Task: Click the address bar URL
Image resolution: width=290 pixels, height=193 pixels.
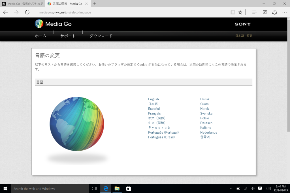Action: click(65, 12)
